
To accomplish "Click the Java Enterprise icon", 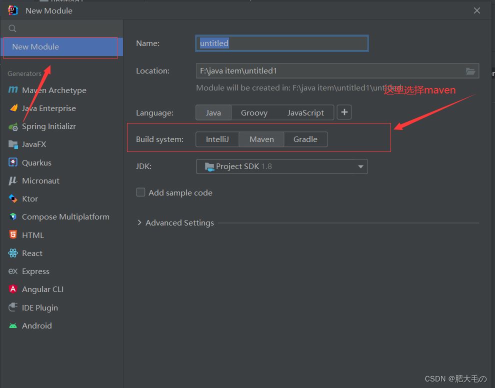I will [x=13, y=108].
